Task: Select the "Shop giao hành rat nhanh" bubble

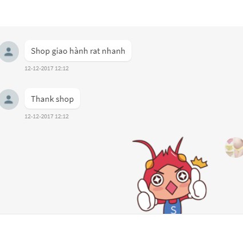Action: [x=78, y=51]
